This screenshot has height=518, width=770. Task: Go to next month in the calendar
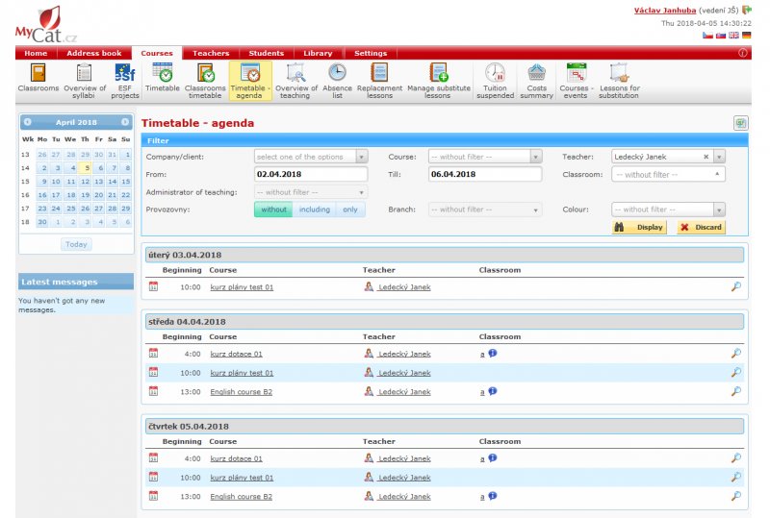point(125,123)
